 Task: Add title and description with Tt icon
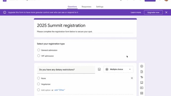(x=142, y=77)
